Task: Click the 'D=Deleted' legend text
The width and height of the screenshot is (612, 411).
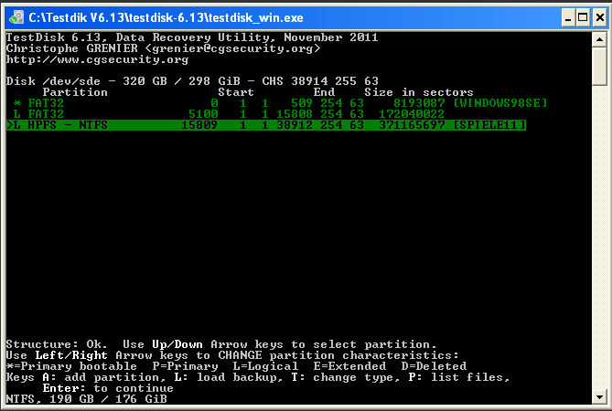Action: point(434,366)
